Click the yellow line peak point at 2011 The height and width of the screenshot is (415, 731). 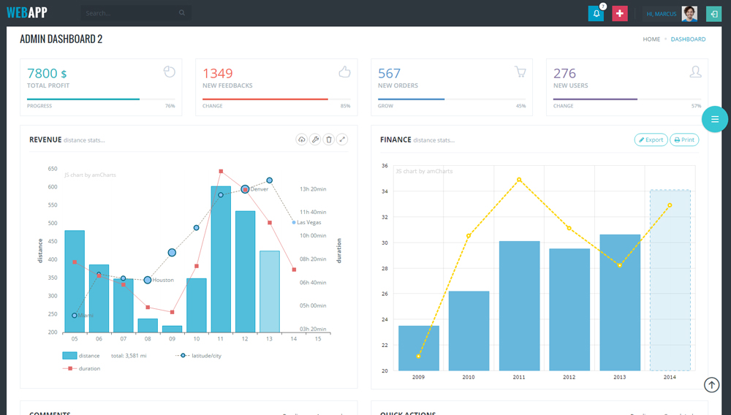[x=519, y=180]
